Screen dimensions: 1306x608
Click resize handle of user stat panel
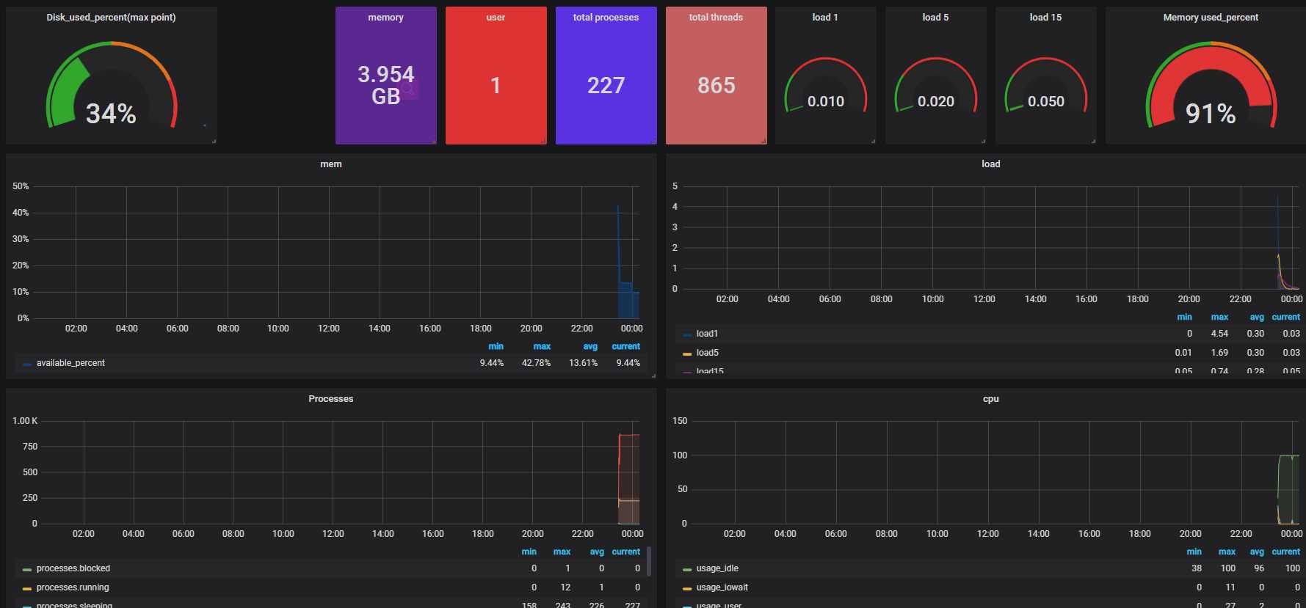click(543, 141)
